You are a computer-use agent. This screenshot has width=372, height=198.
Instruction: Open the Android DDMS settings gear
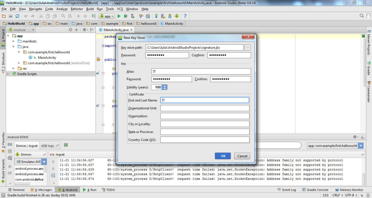coord(355,137)
